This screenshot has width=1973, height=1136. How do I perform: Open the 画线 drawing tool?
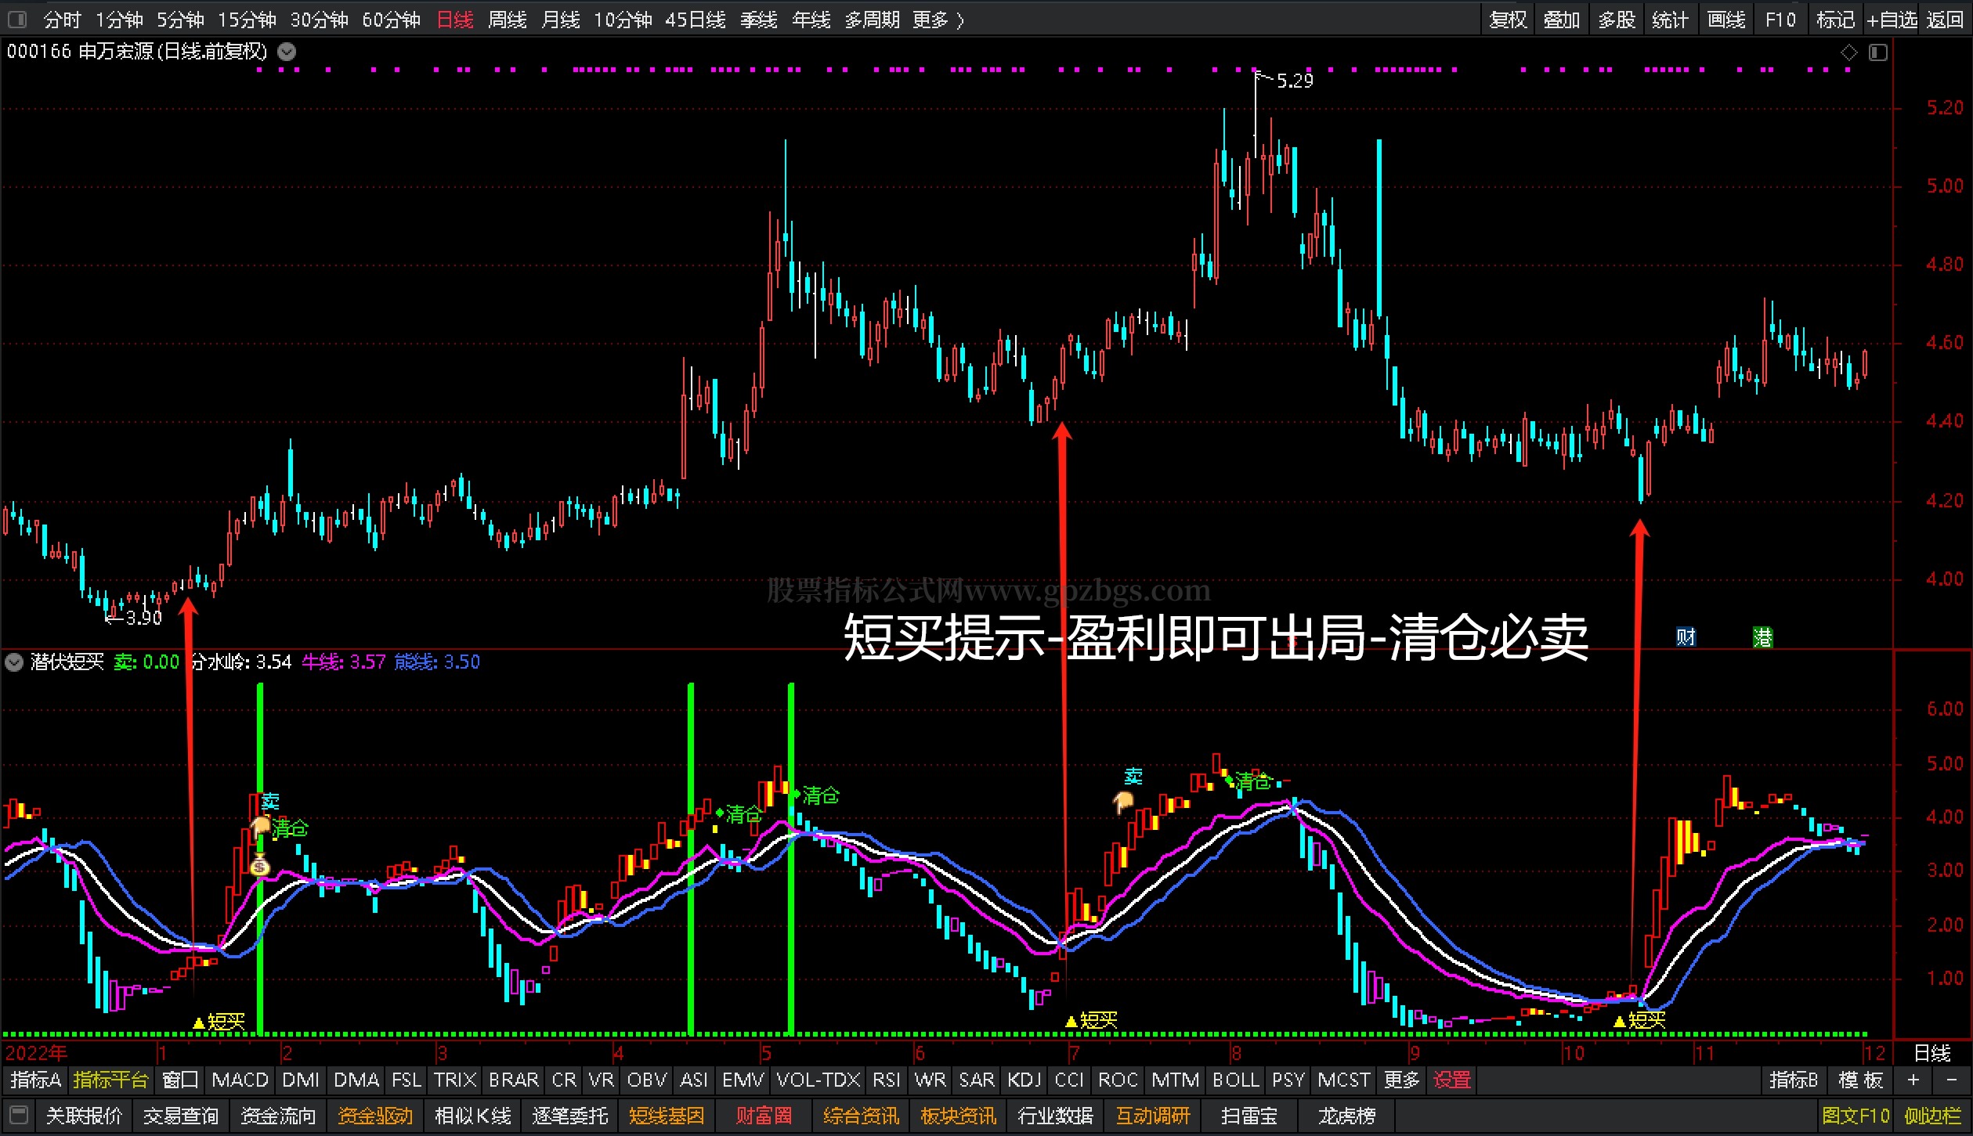[x=1726, y=20]
